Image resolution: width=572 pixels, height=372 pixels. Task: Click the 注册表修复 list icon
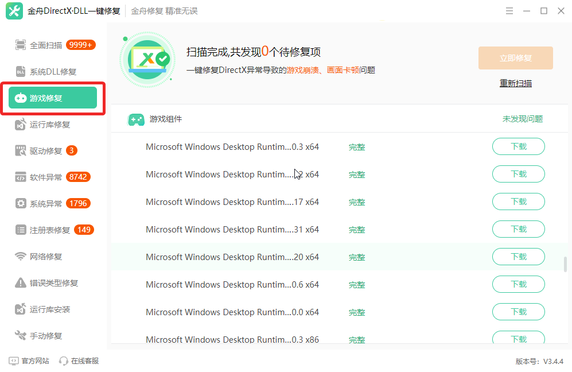pyautogui.click(x=21, y=230)
